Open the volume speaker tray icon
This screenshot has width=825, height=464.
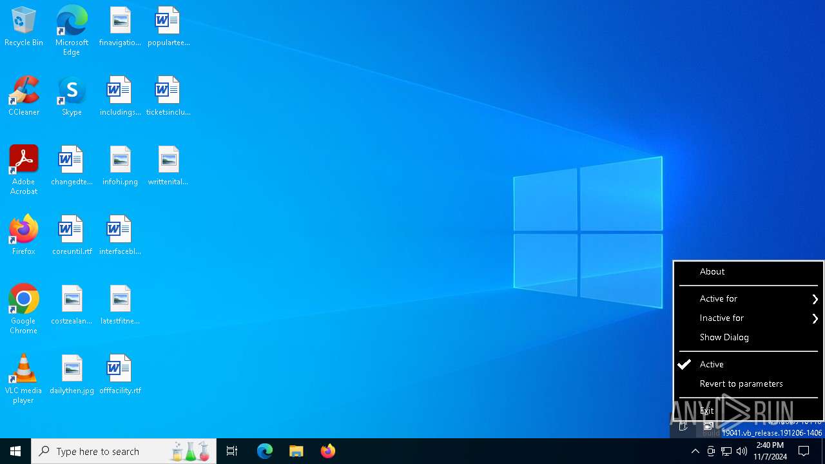coord(742,451)
